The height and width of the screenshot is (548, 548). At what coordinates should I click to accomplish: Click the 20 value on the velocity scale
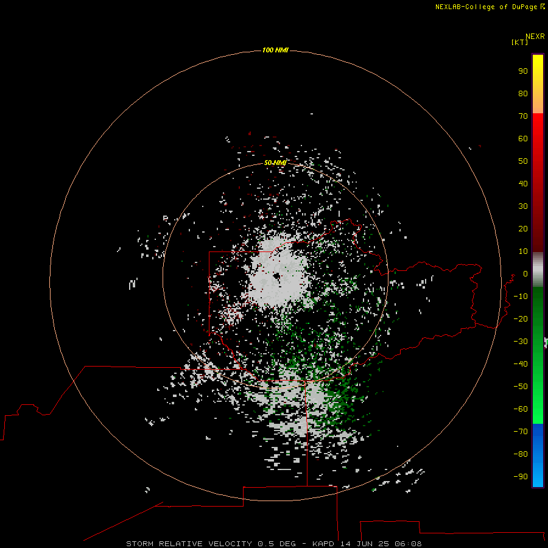[523, 229]
